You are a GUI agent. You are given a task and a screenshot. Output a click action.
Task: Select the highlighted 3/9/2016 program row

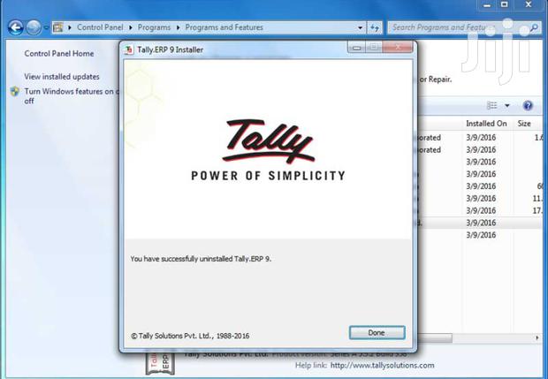click(481, 223)
